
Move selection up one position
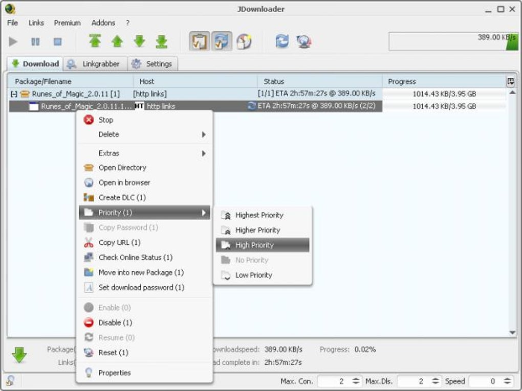click(117, 41)
